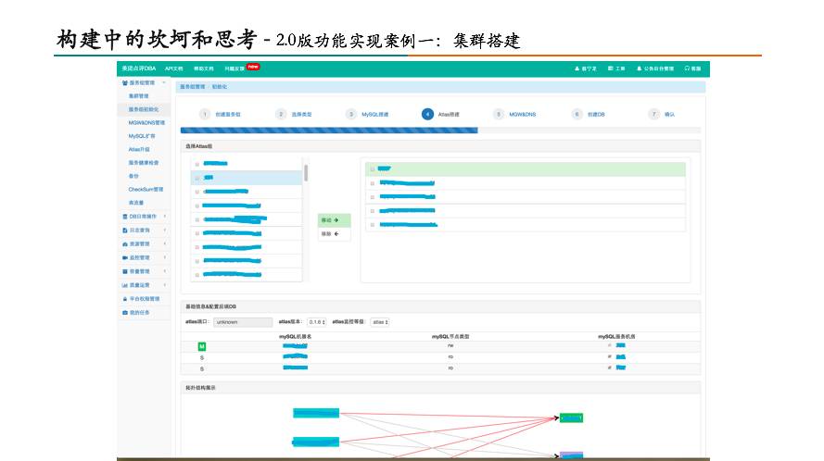Viewport: 824px width, 461px height.
Task: Click the bell notification icon in header
Action: [x=639, y=69]
